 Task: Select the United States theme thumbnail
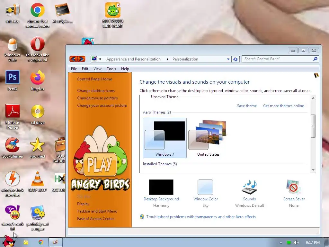[x=208, y=138]
